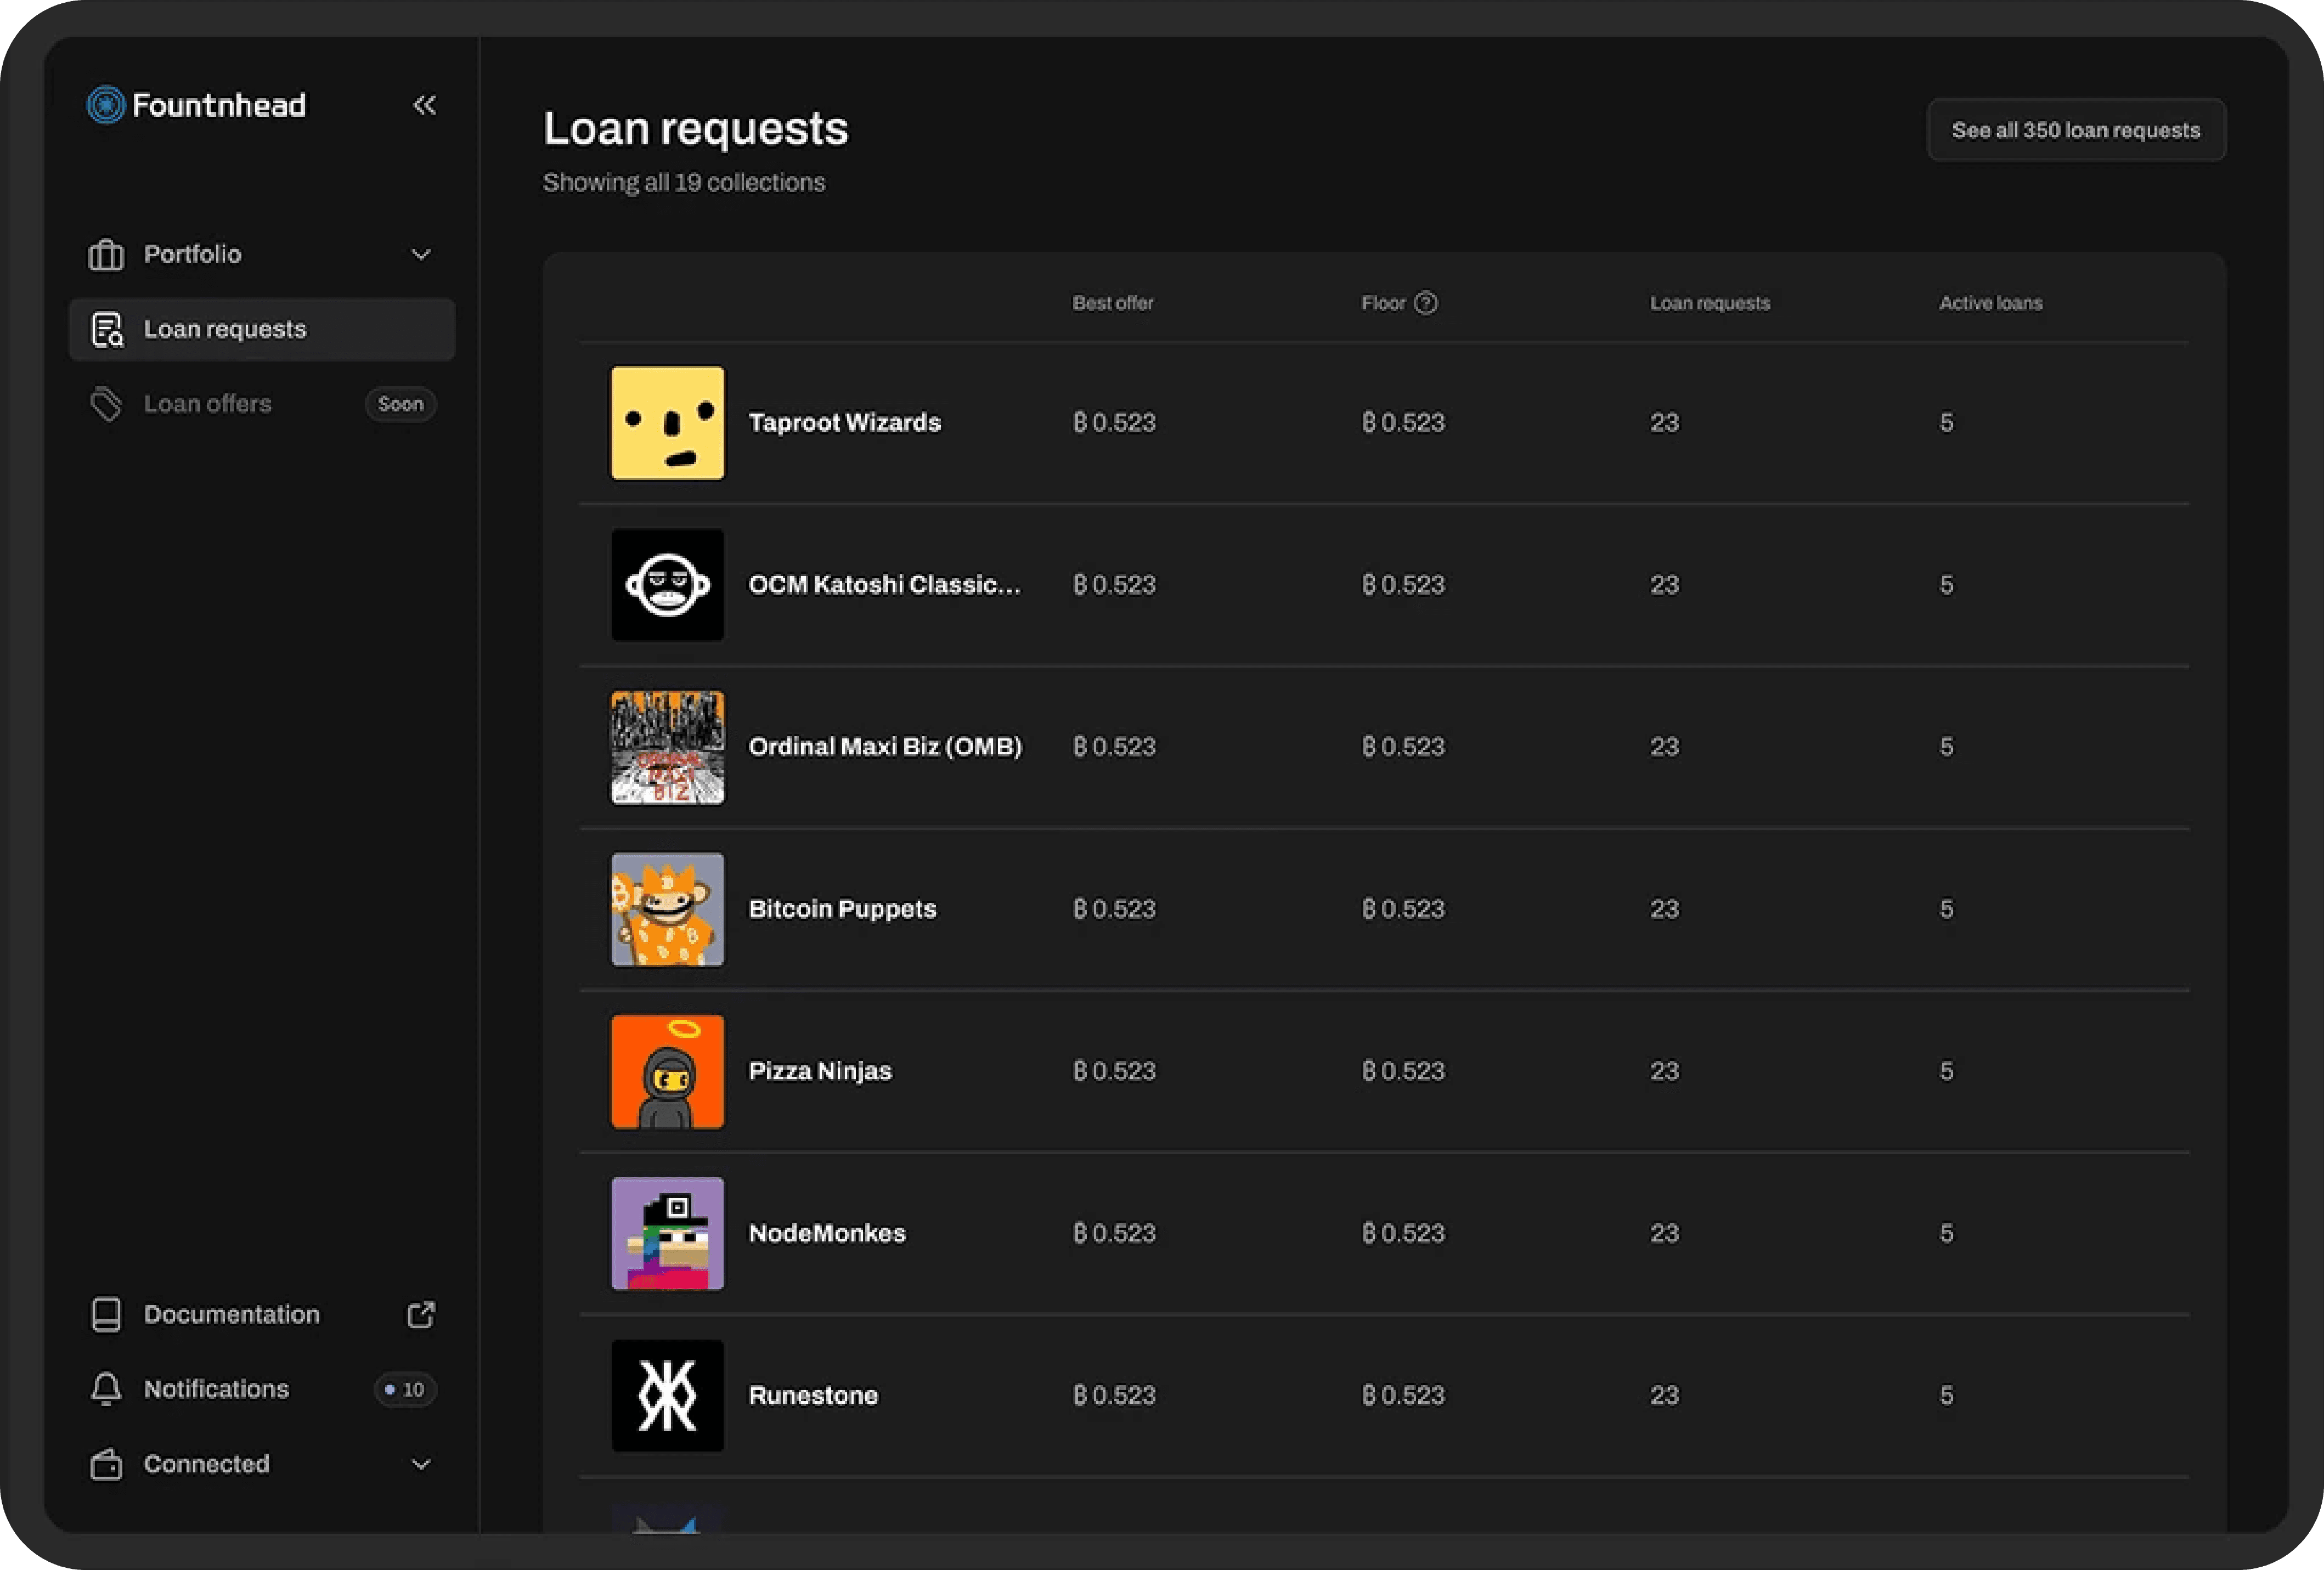
Task: Open the Documentation sidebar item
Action: tap(231, 1314)
